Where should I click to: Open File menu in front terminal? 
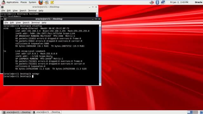(x=6, y=22)
